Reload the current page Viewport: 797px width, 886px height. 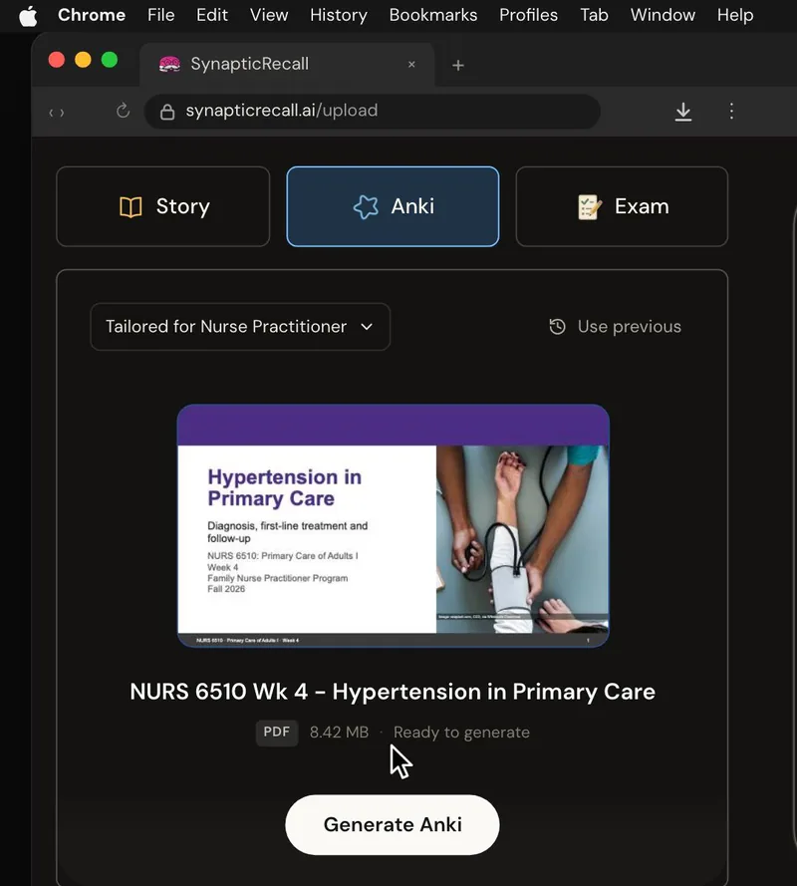[x=124, y=111]
